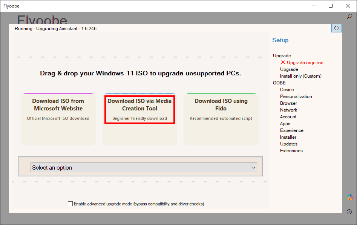357x225 pixels.
Task: Choose Download ISO using Fido card
Action: pyautogui.click(x=221, y=119)
